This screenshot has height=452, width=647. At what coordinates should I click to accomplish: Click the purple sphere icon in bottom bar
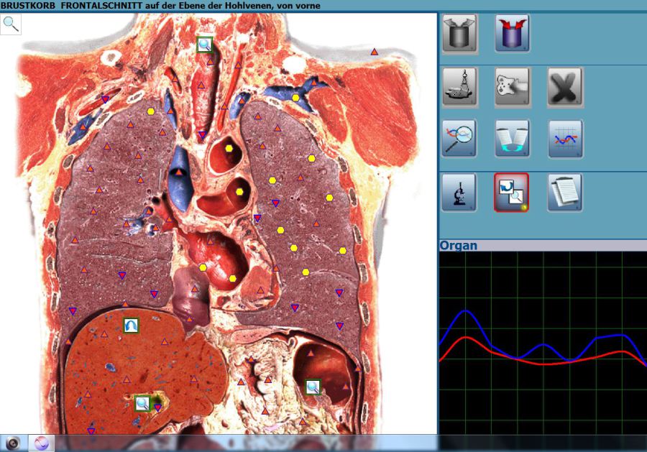pyautogui.click(x=41, y=443)
